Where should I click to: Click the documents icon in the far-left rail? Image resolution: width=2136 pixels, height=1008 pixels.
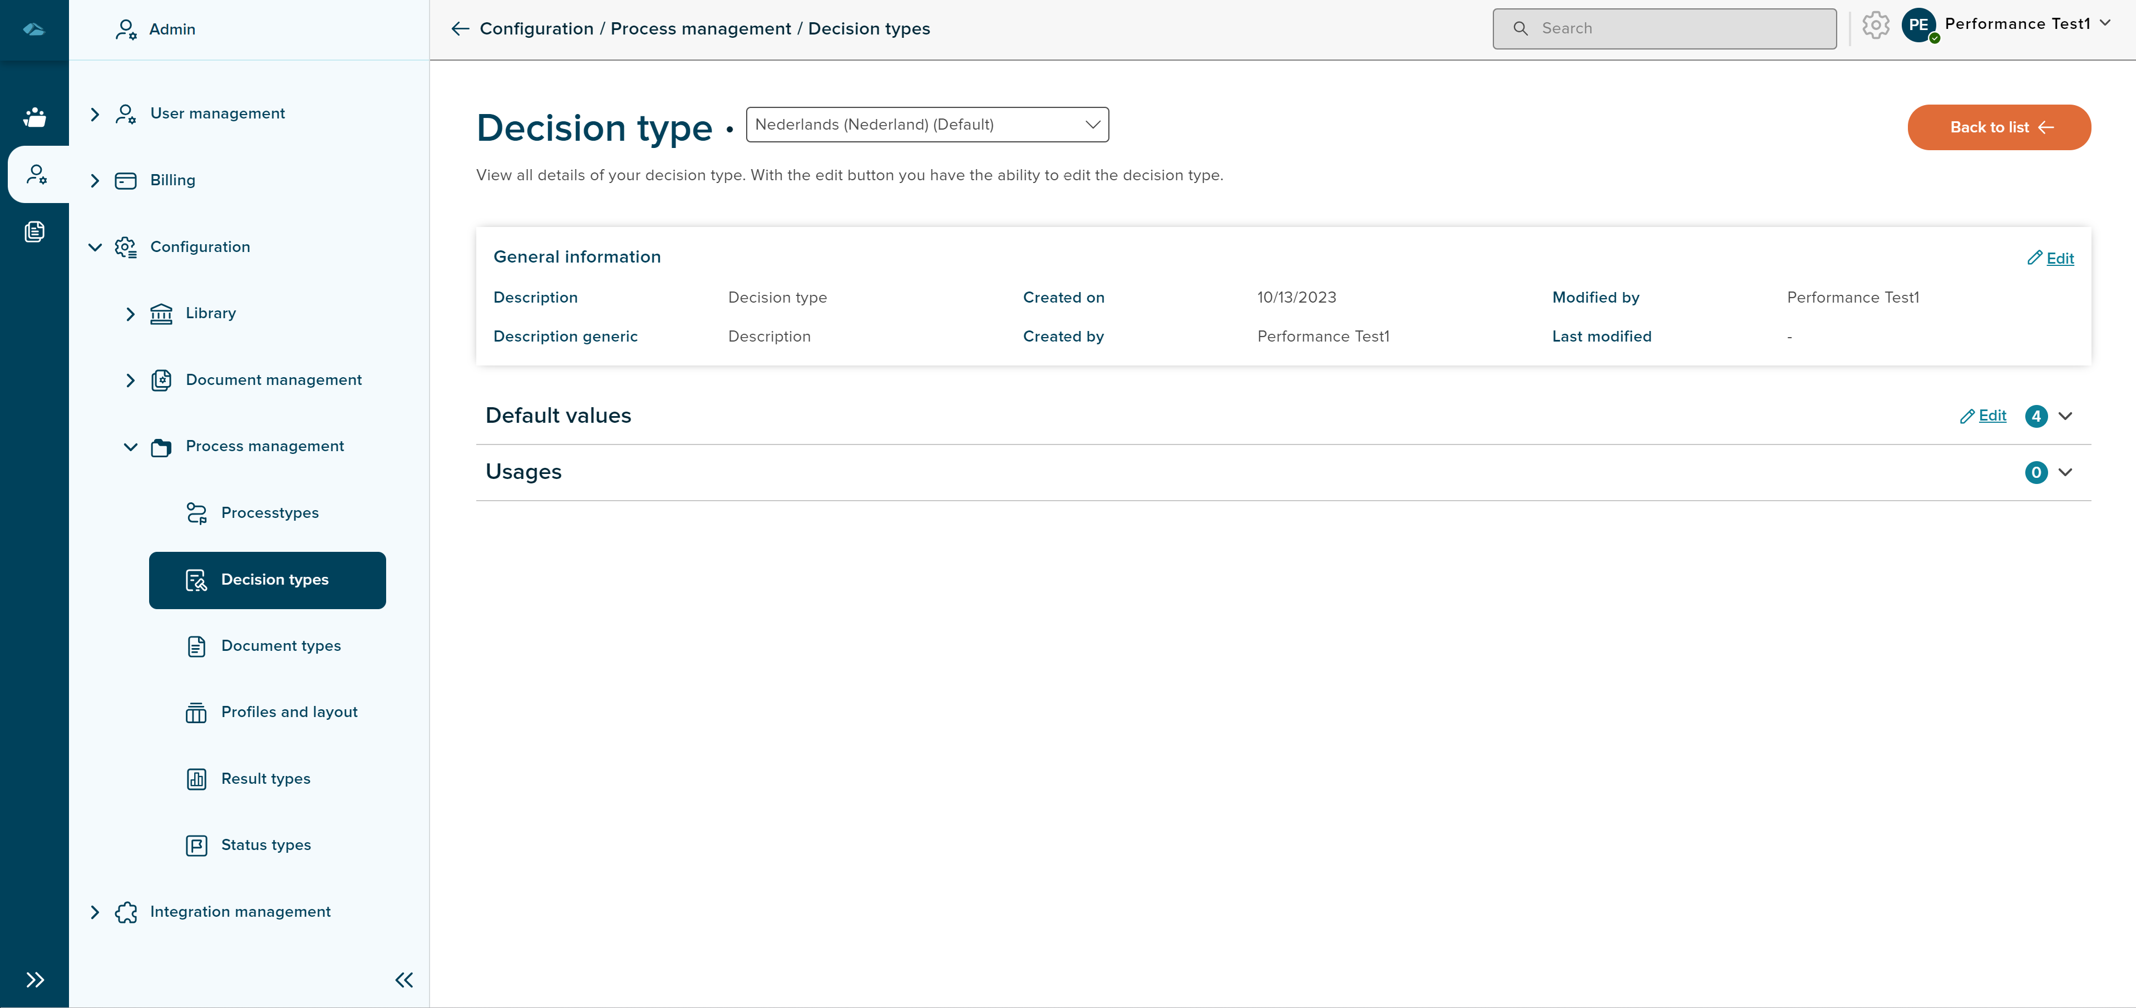pyautogui.click(x=35, y=232)
